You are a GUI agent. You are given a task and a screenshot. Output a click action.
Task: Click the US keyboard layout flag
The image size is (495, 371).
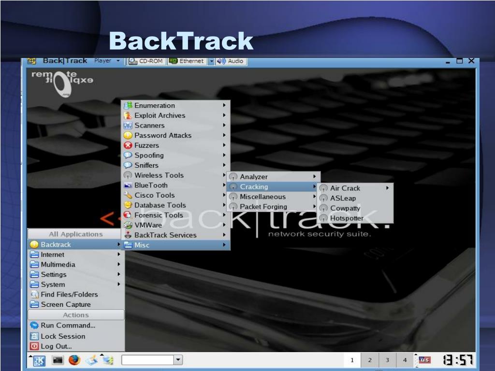click(424, 359)
